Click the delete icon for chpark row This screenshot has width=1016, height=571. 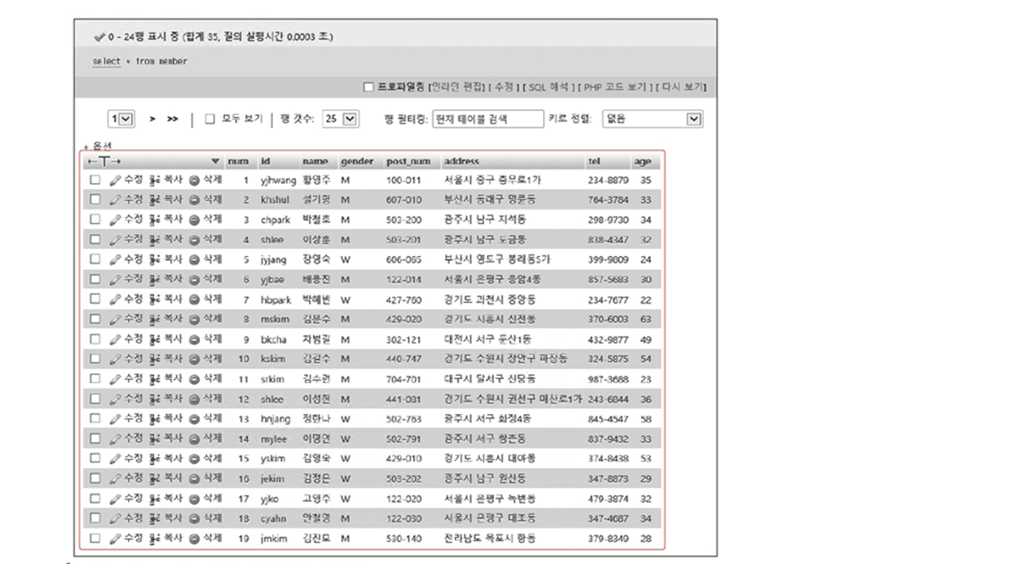pos(194,220)
